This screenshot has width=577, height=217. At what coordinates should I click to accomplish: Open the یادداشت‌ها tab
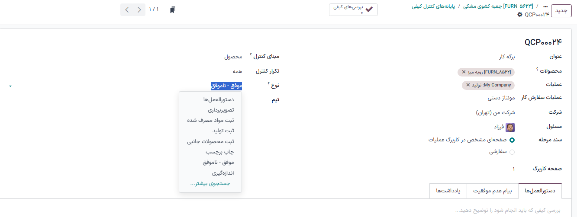[x=448, y=191]
